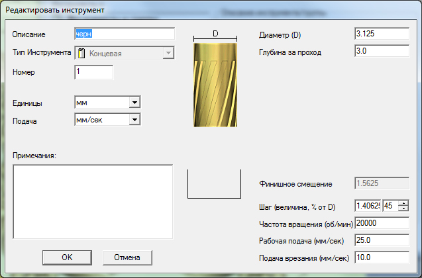422x278 pixels.
Task: Click the Глубина за проход field
Action: (x=382, y=51)
